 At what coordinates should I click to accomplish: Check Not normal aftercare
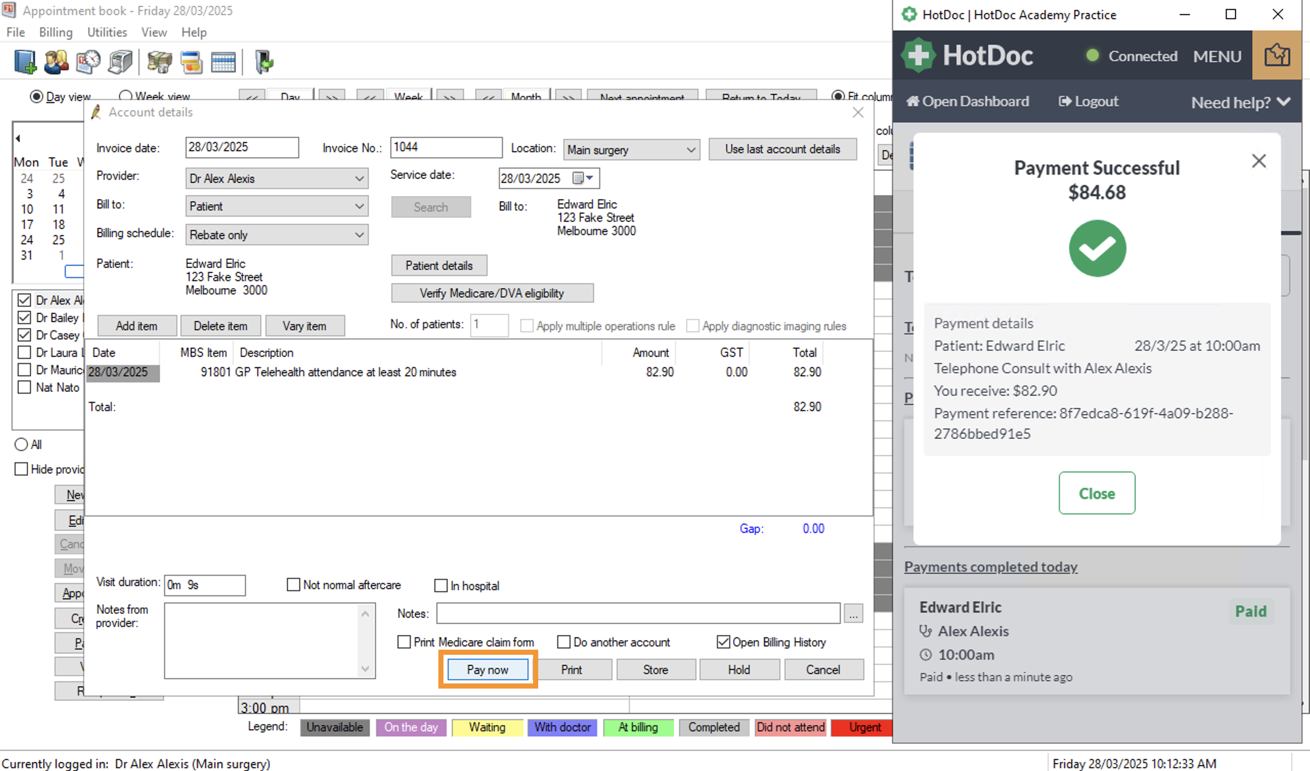pyautogui.click(x=293, y=585)
